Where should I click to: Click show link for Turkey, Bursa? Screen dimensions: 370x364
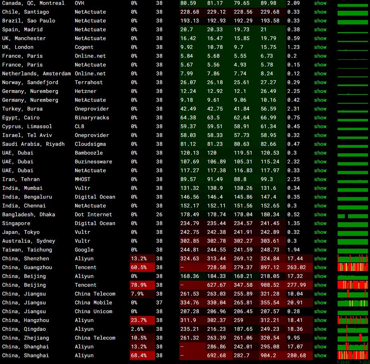(x=320, y=109)
